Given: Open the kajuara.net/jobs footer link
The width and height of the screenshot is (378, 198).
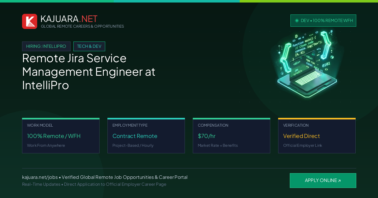Looking at the screenshot, I should [x=40, y=177].
